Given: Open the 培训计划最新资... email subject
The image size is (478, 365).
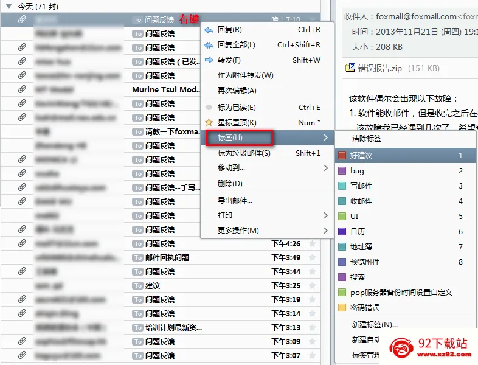Looking at the screenshot, I should pos(173,328).
